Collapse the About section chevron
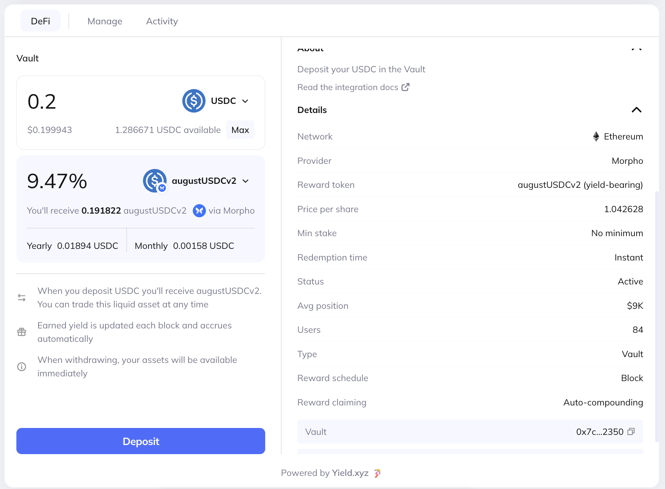The image size is (665, 489). (637, 48)
